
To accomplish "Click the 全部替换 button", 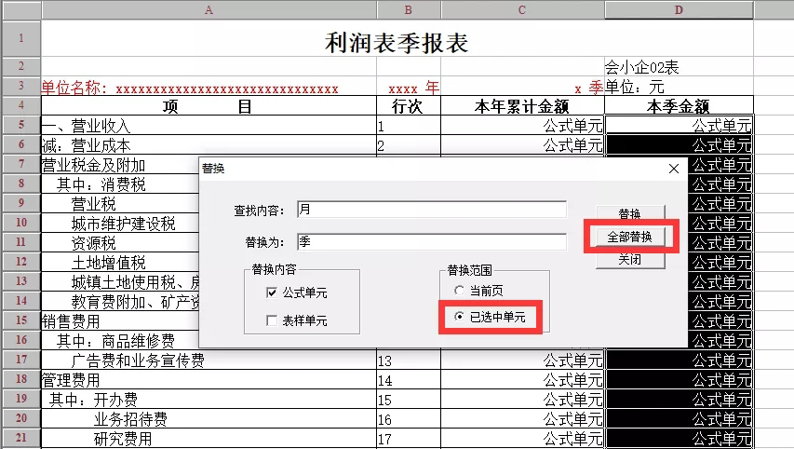I will 630,237.
